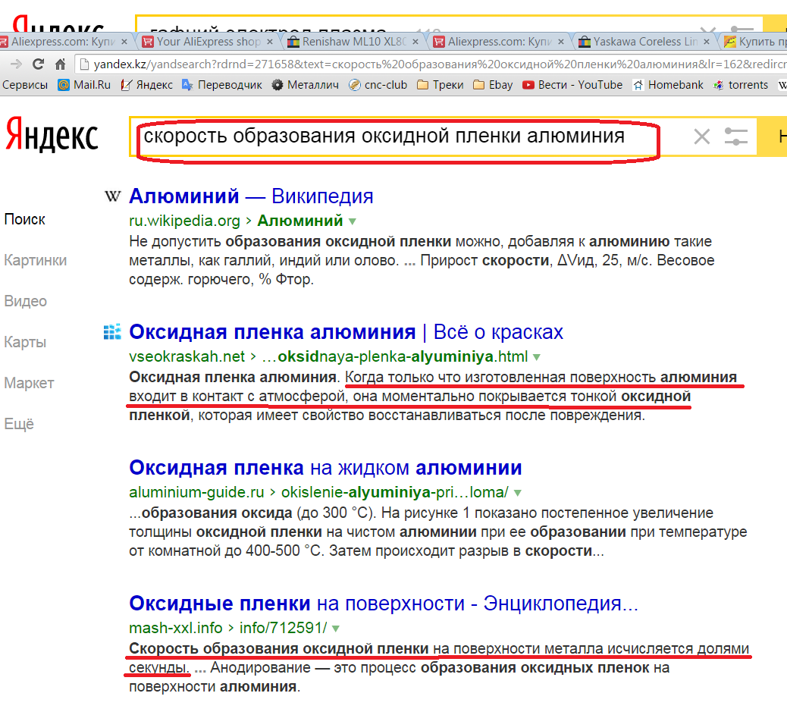
Task: Switch to the Купить tab
Action: click(754, 42)
